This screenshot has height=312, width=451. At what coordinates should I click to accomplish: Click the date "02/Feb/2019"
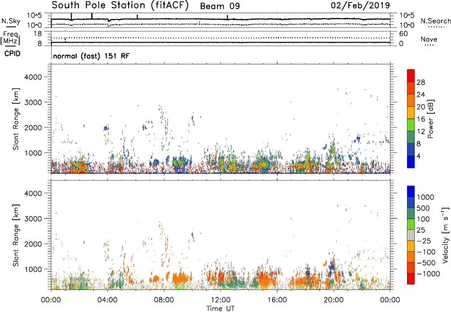pos(360,6)
